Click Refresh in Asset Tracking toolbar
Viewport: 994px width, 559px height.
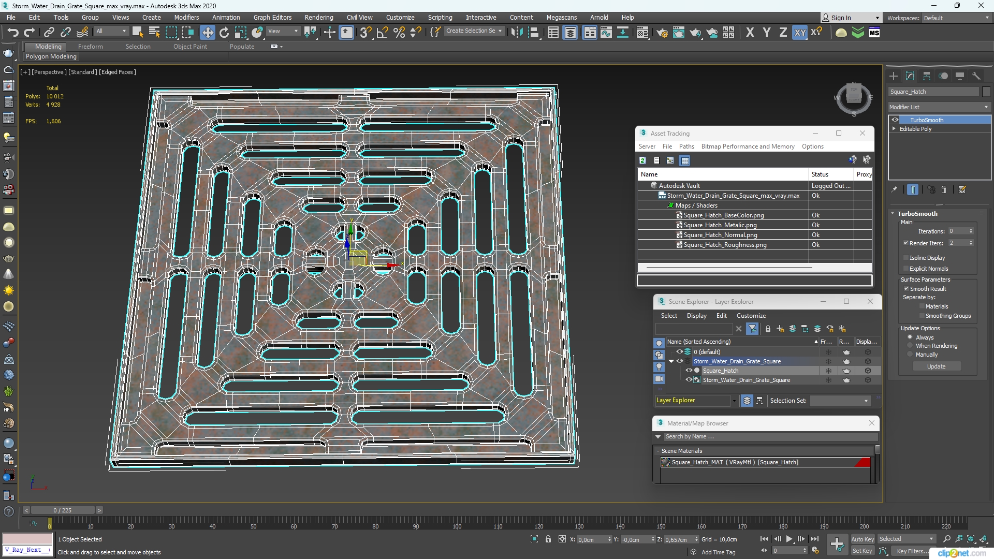642,160
